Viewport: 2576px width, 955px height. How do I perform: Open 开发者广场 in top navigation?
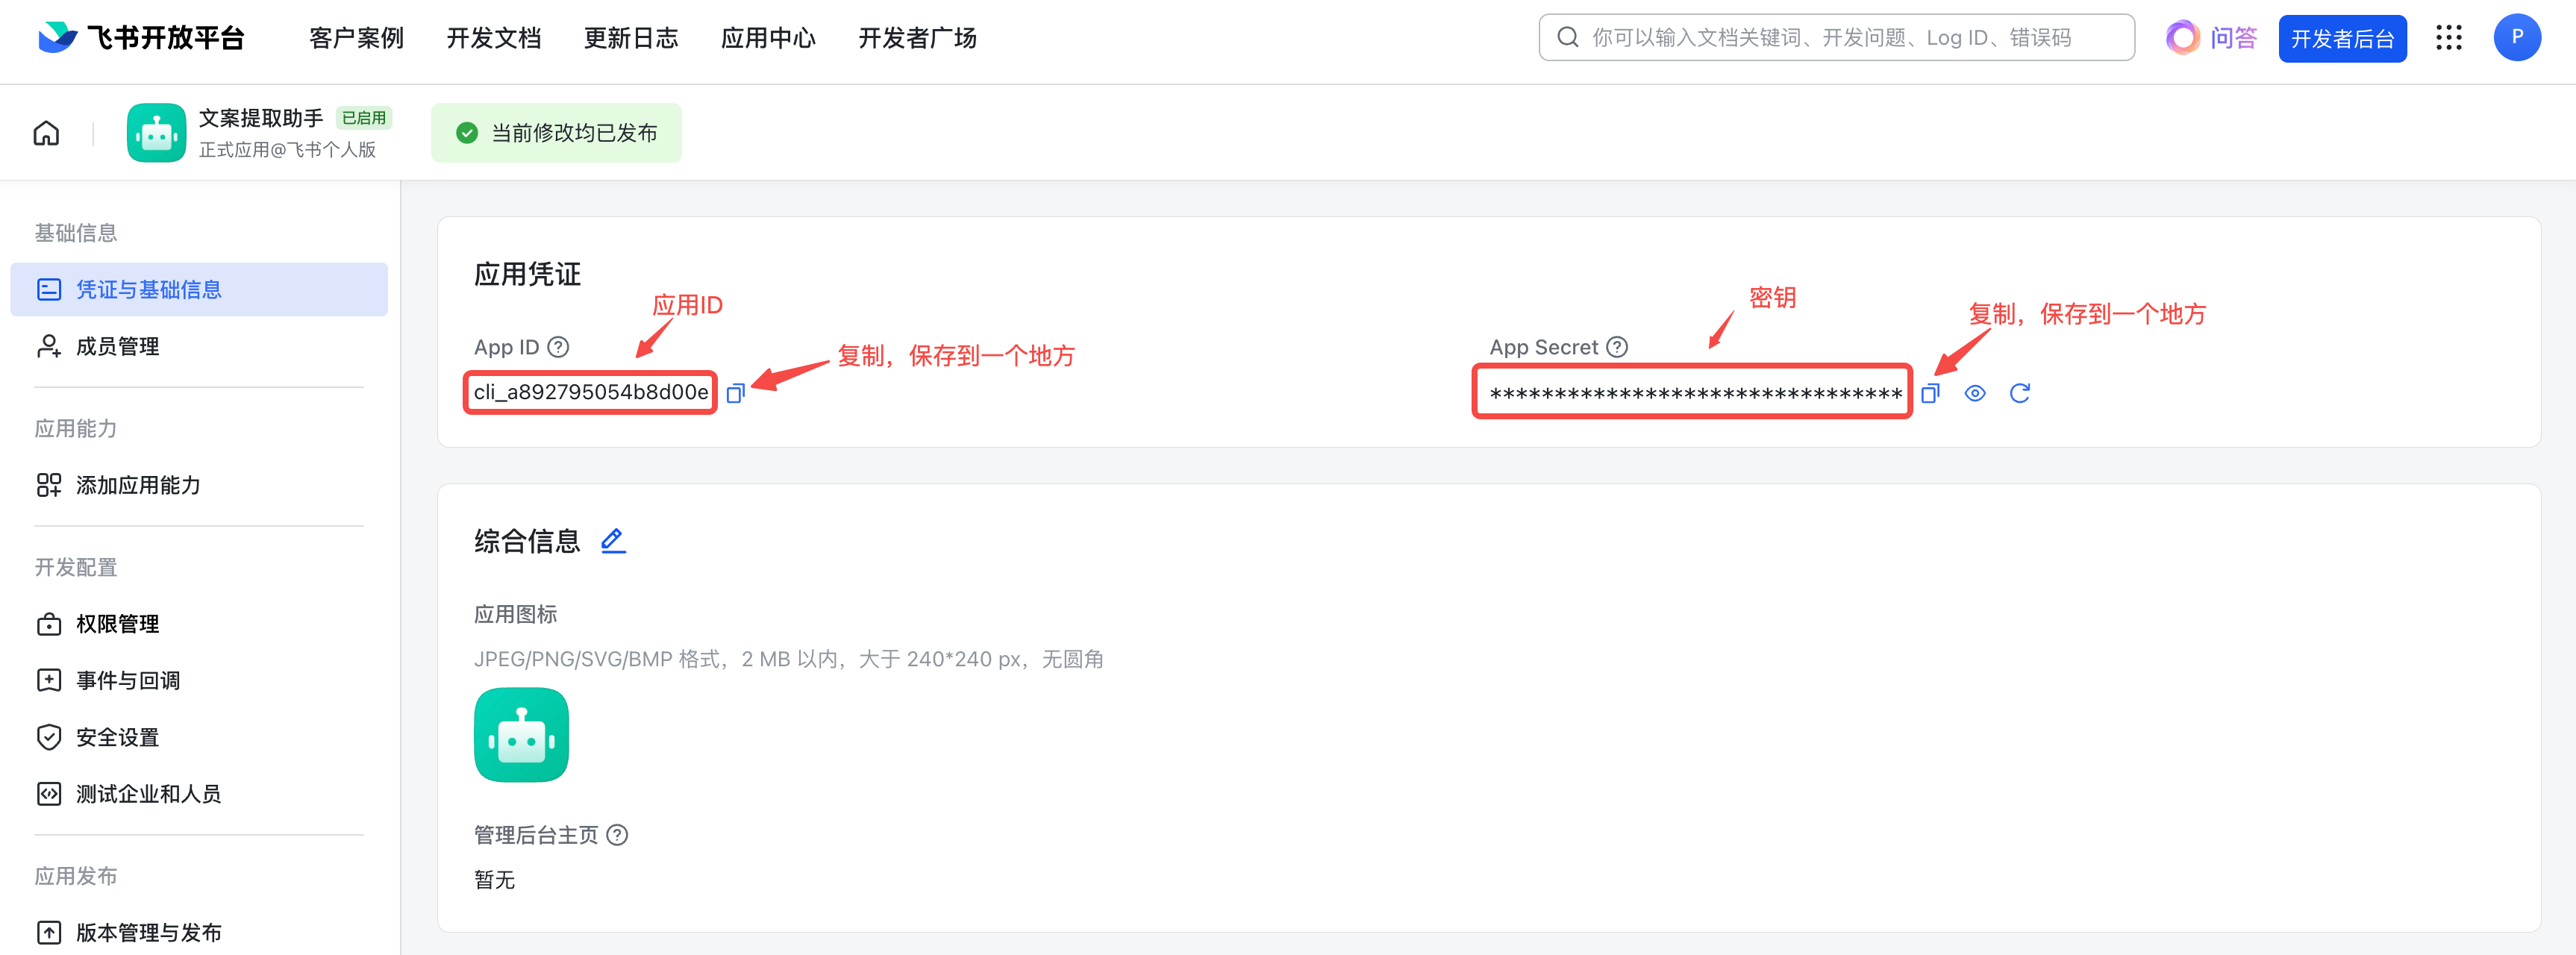[x=917, y=38]
